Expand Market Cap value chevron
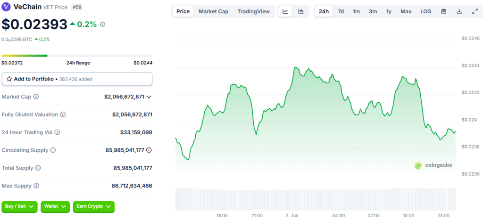Screen dimensions: 483x221 coord(149,97)
